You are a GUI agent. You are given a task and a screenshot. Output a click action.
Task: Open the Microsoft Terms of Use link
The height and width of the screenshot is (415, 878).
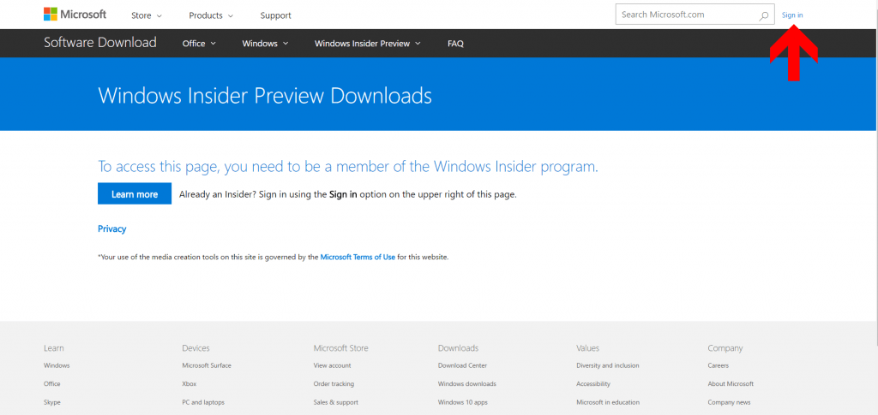358,258
